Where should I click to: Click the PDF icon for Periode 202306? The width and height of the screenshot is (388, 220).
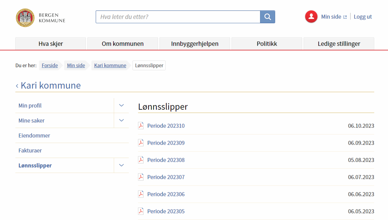click(x=141, y=194)
